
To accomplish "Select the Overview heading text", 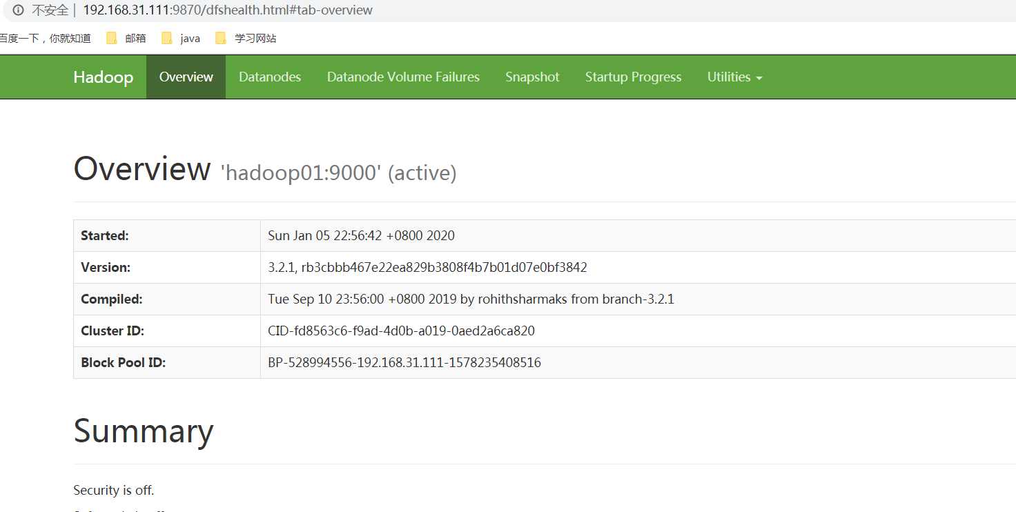I will (142, 169).
